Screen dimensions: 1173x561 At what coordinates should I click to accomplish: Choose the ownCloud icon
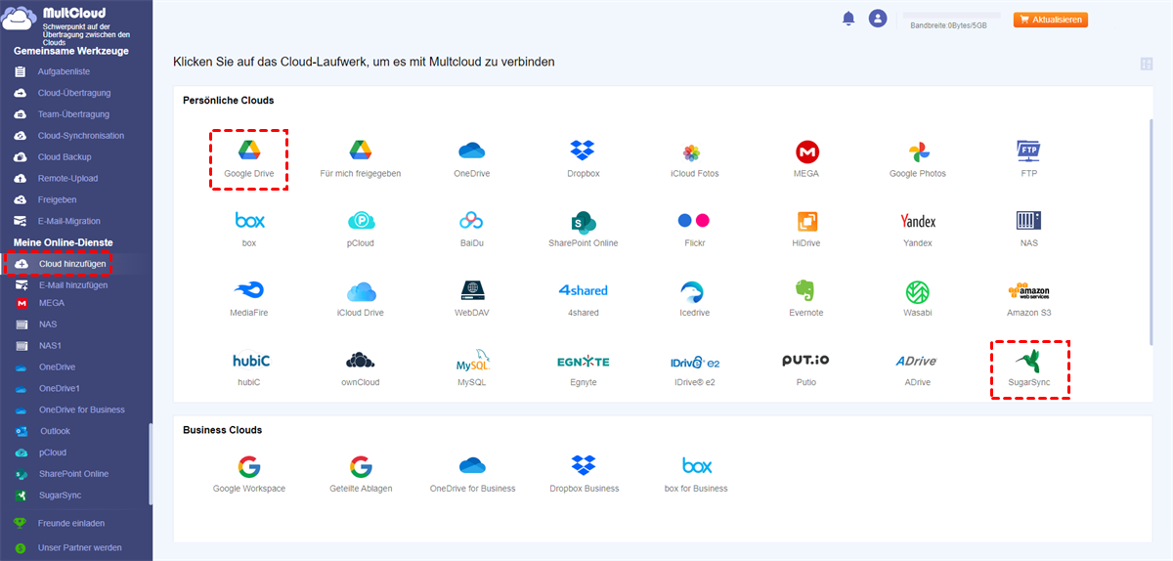coord(361,361)
